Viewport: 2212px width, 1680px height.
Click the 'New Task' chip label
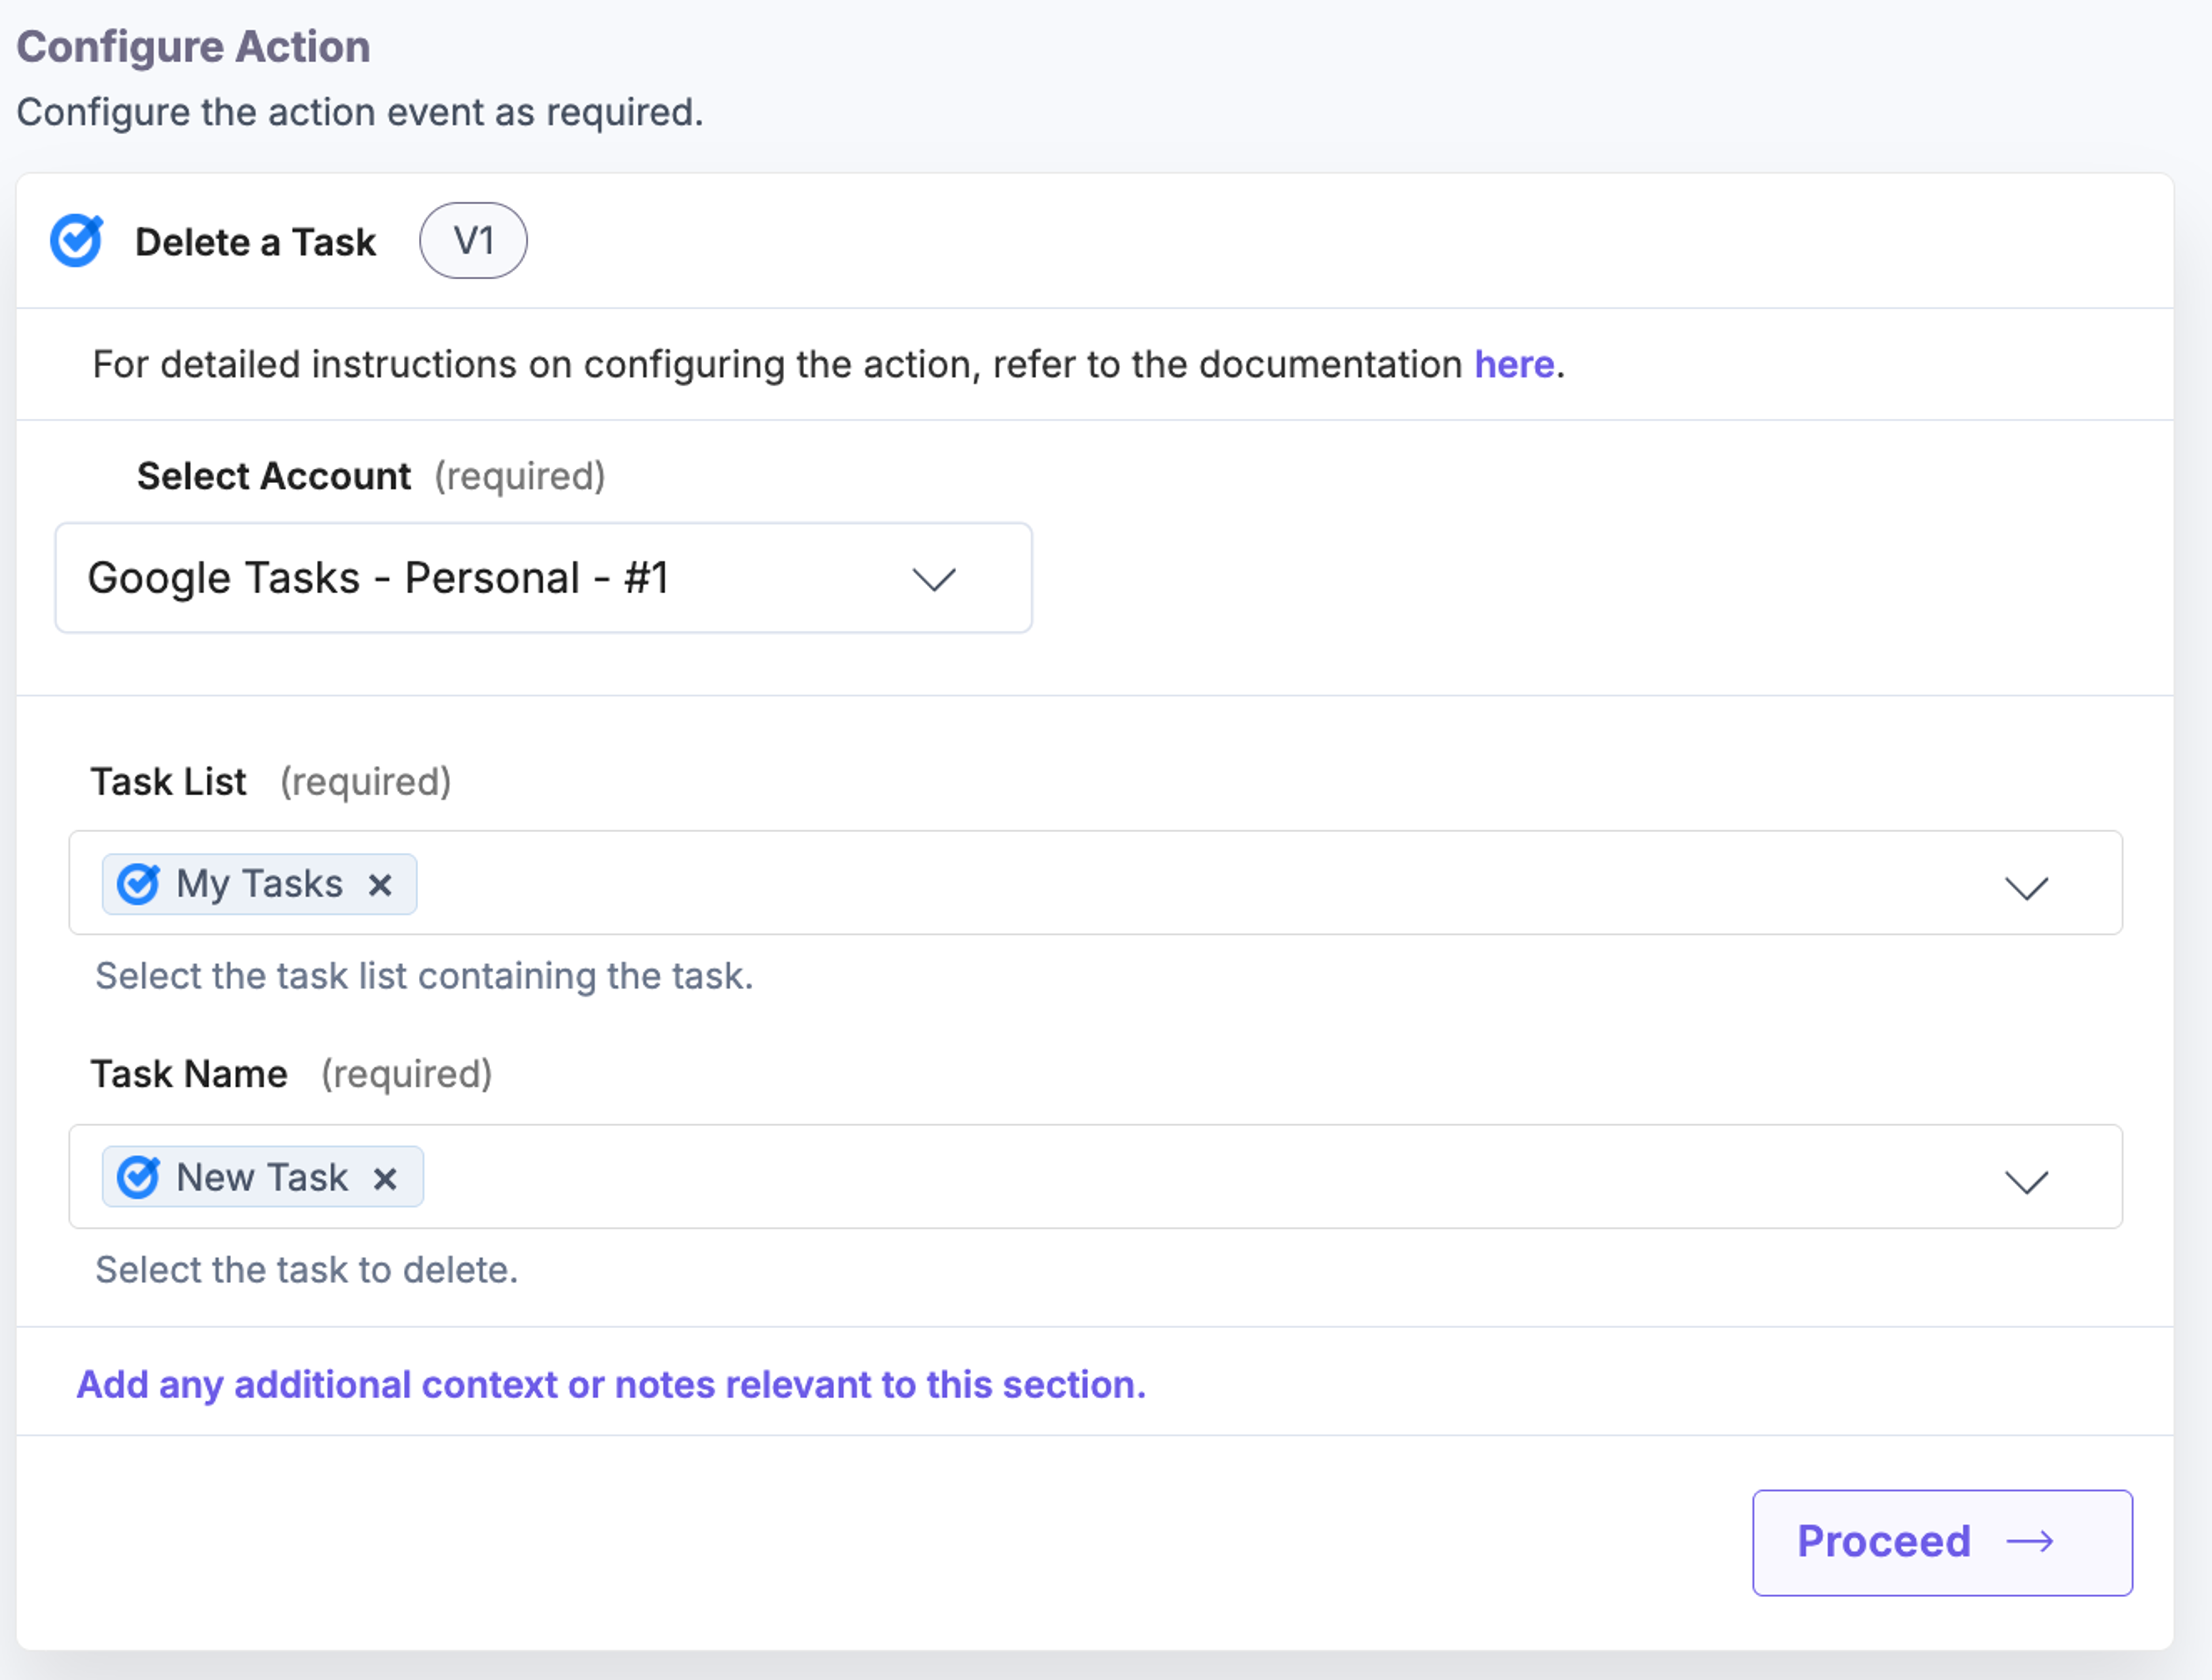click(x=262, y=1177)
